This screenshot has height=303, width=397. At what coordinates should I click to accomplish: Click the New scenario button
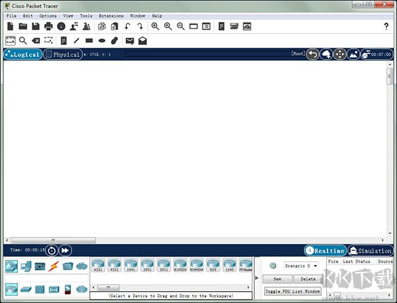[277, 279]
